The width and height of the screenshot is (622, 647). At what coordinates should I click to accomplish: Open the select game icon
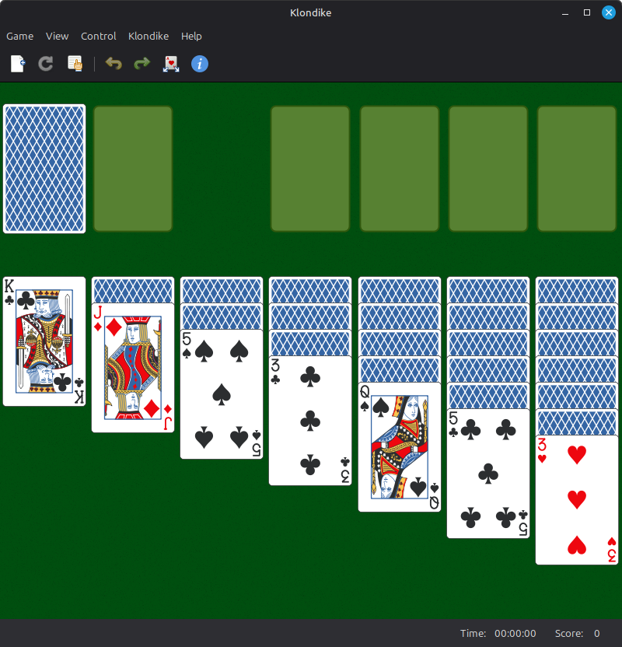pos(75,64)
